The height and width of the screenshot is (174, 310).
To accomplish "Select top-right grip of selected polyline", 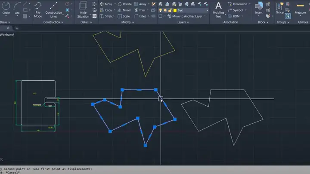I will (156, 90).
